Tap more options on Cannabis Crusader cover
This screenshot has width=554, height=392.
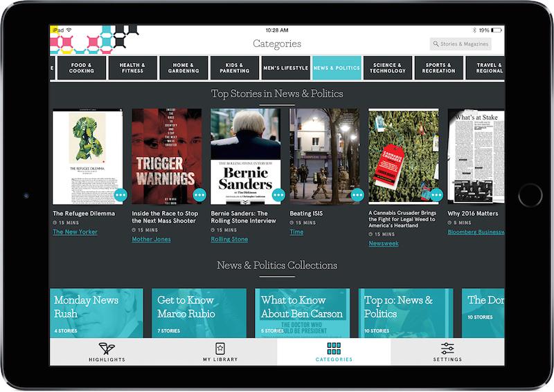437,195
